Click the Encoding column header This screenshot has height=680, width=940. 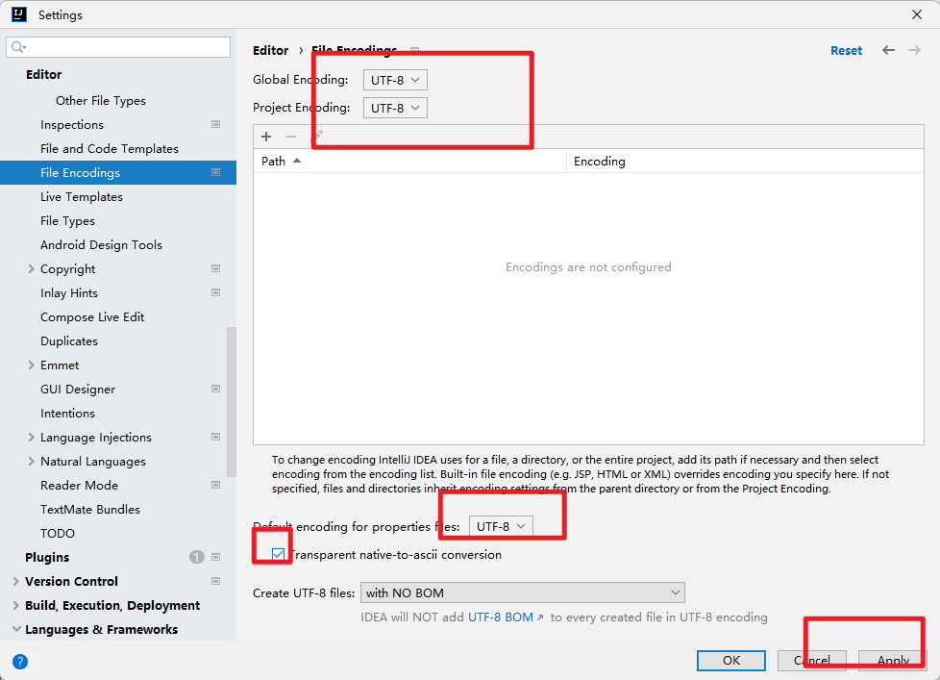tap(745, 161)
